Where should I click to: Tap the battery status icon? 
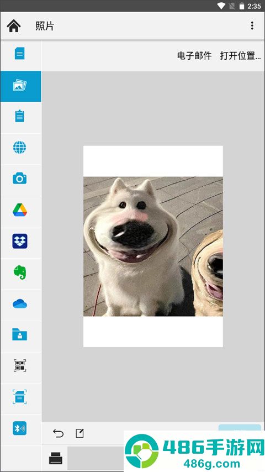(242, 6)
